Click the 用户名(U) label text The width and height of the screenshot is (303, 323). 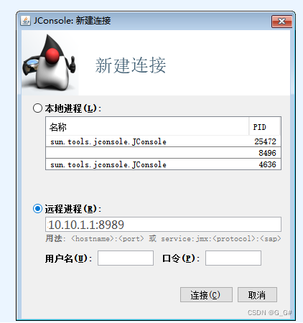click(69, 258)
